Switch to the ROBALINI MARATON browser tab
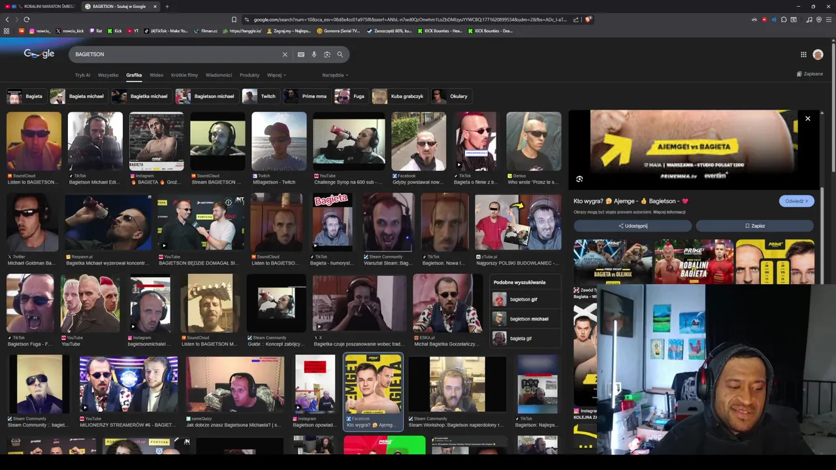Screen dimensions: 836x470 point(40,7)
